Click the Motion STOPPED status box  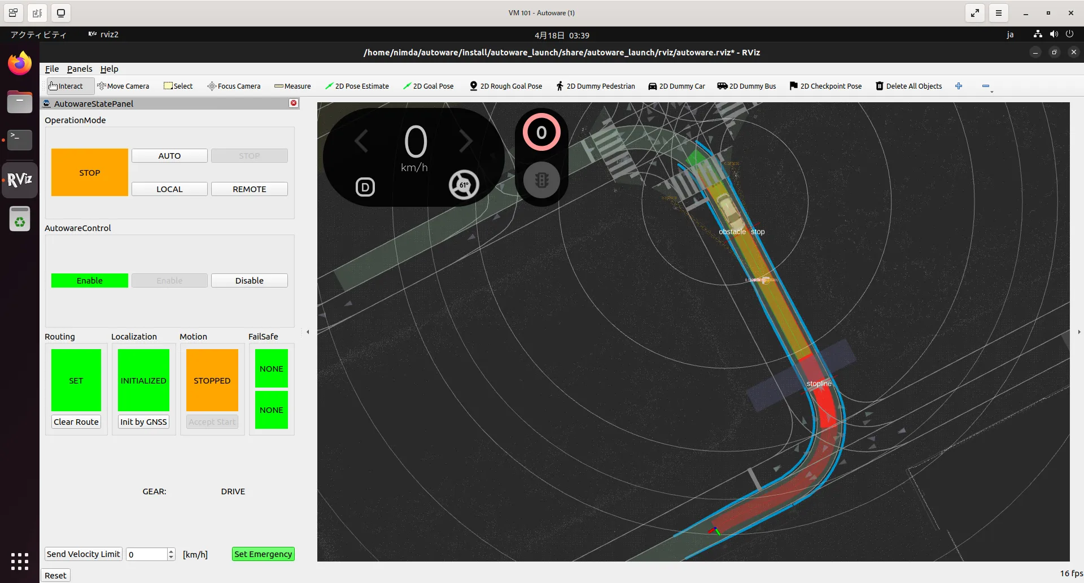(212, 380)
